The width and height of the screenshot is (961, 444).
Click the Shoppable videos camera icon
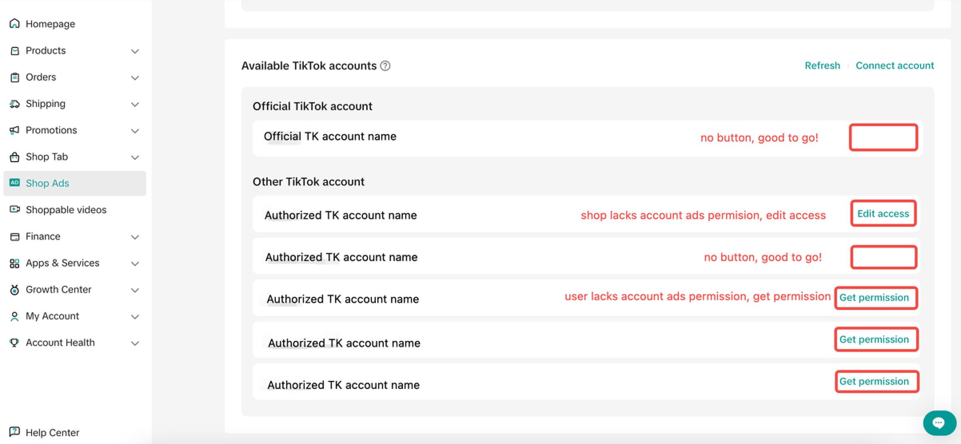coord(14,209)
